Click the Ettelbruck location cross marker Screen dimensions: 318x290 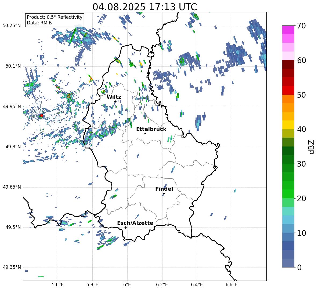[x=145, y=134]
